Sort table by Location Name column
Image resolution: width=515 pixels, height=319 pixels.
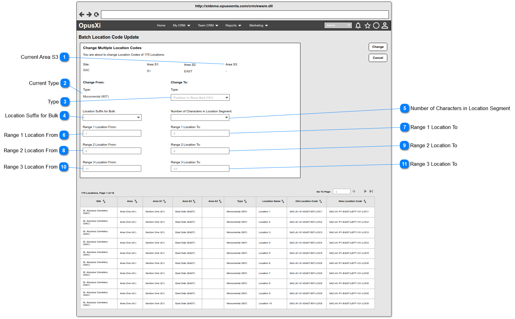tap(283, 201)
